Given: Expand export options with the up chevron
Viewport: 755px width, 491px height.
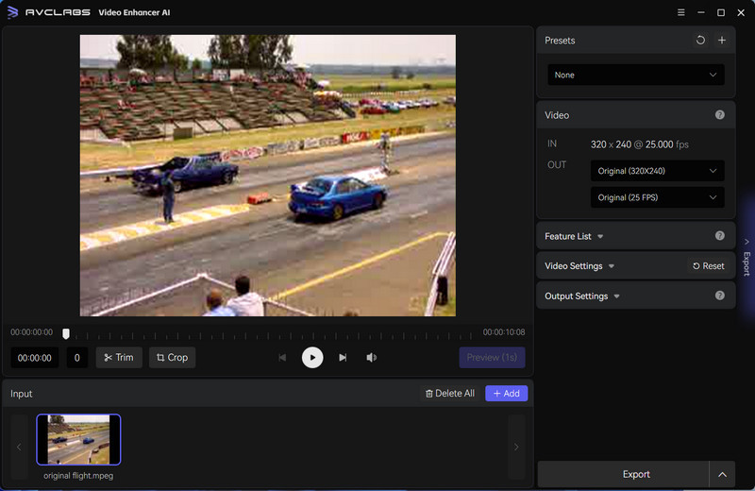Looking at the screenshot, I should pyautogui.click(x=722, y=475).
